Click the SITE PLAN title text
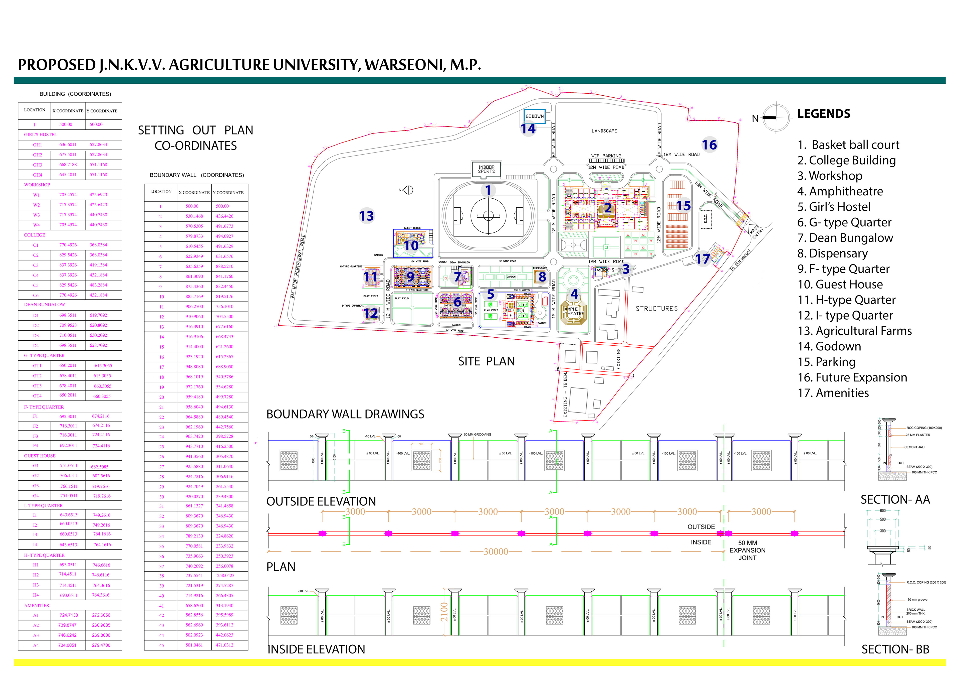 click(x=486, y=361)
